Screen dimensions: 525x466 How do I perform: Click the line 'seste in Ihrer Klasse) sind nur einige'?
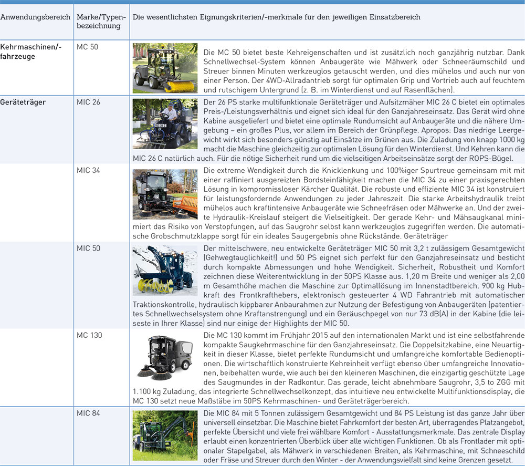(x=241, y=324)
